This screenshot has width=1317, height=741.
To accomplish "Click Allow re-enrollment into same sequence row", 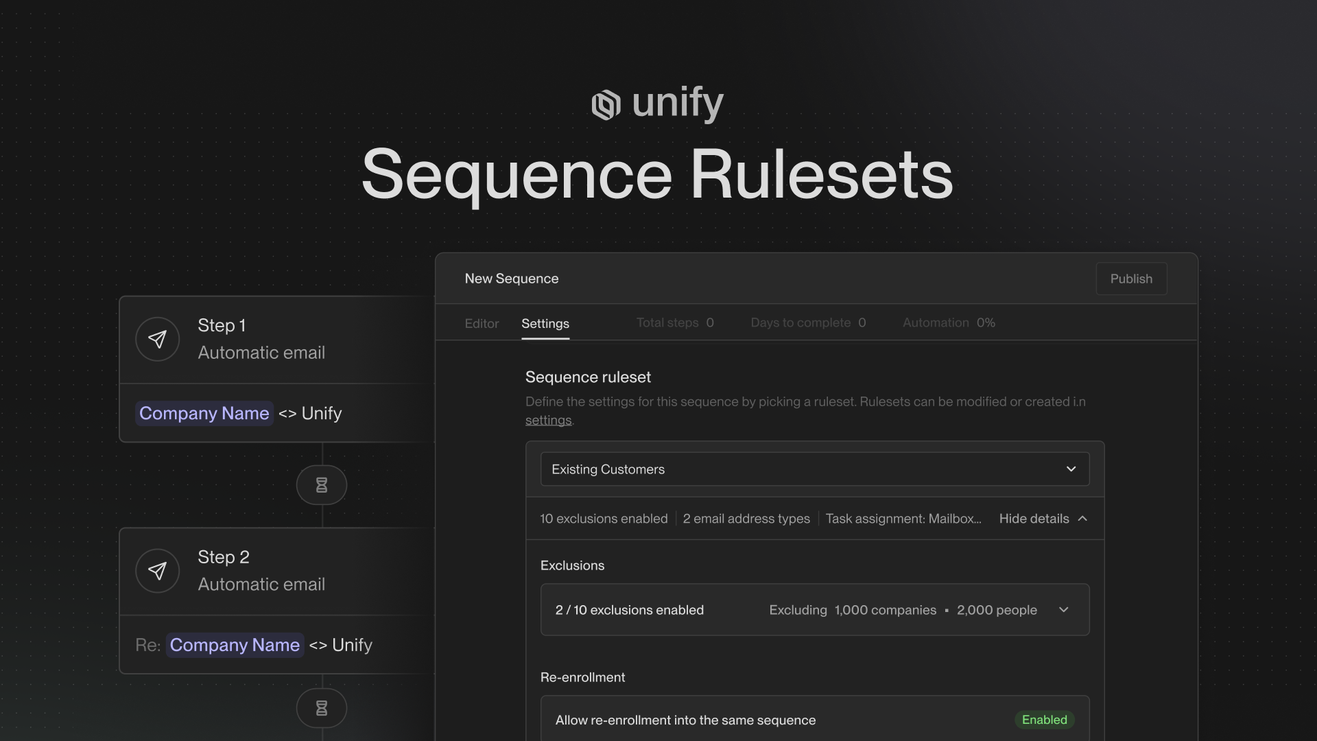I will click(x=686, y=720).
